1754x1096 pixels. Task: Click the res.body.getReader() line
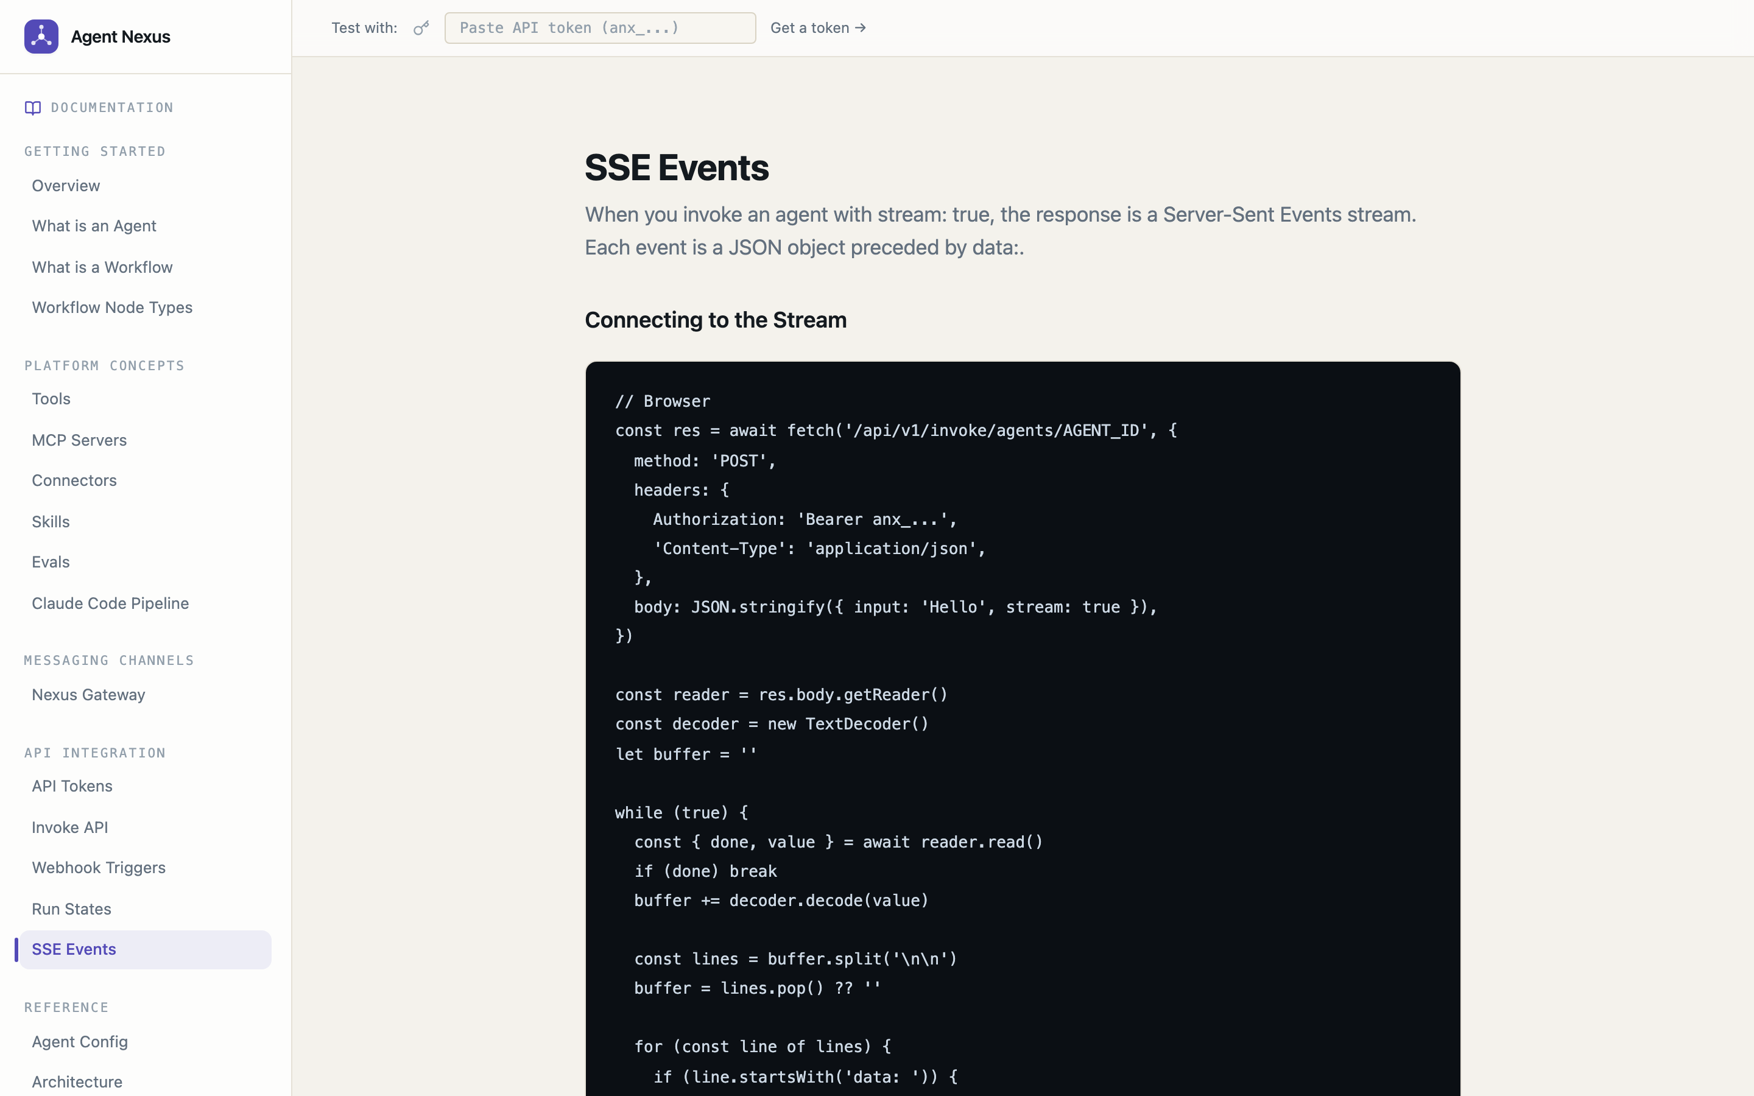click(x=781, y=695)
